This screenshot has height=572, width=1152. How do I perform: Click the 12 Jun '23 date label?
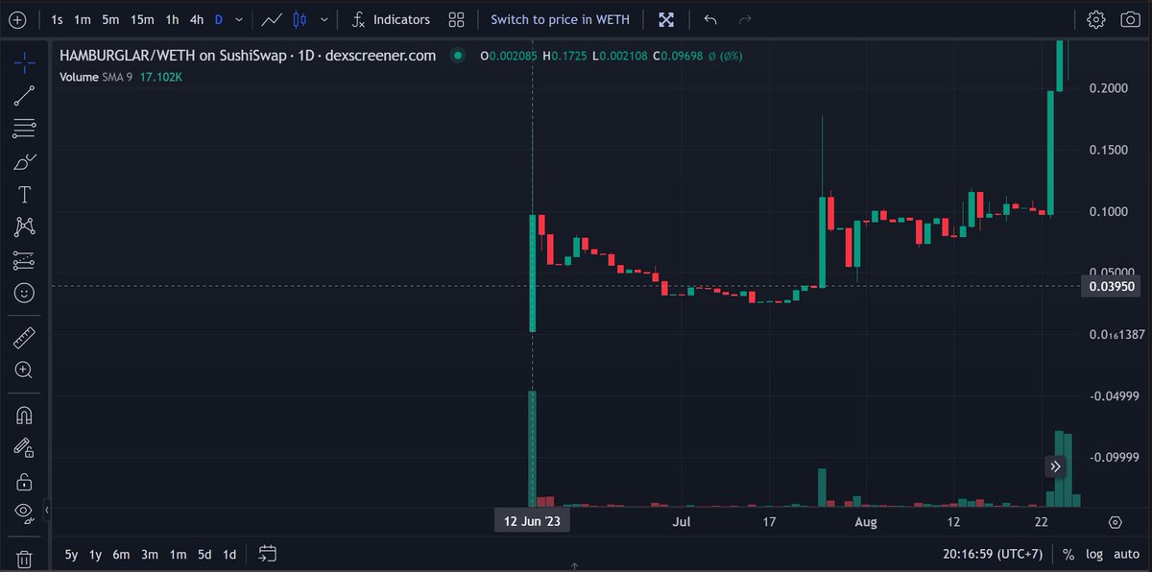point(533,521)
